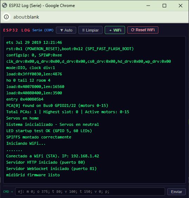Select the 'SPIFFS montado correctamente' line
The height and width of the screenshot is (198, 189).
[39, 137]
